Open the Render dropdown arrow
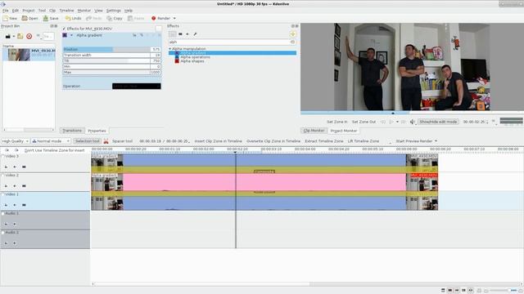The width and height of the screenshot is (524, 294). 174,18
